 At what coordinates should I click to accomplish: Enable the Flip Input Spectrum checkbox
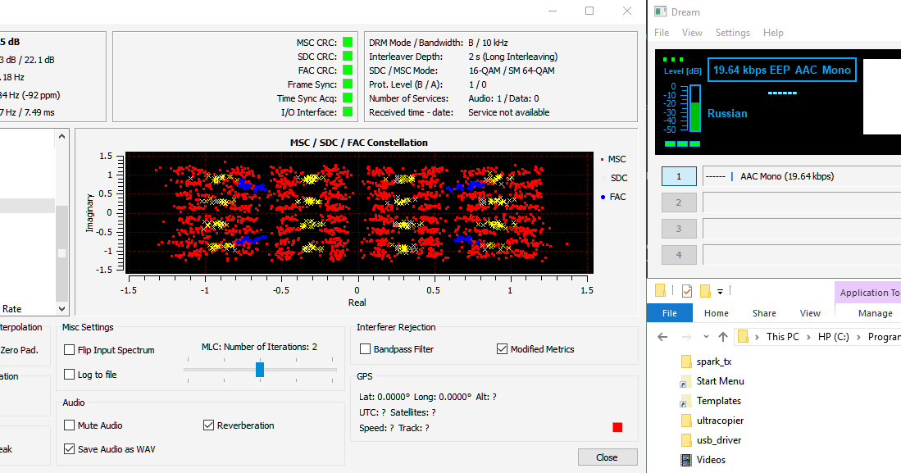(69, 349)
